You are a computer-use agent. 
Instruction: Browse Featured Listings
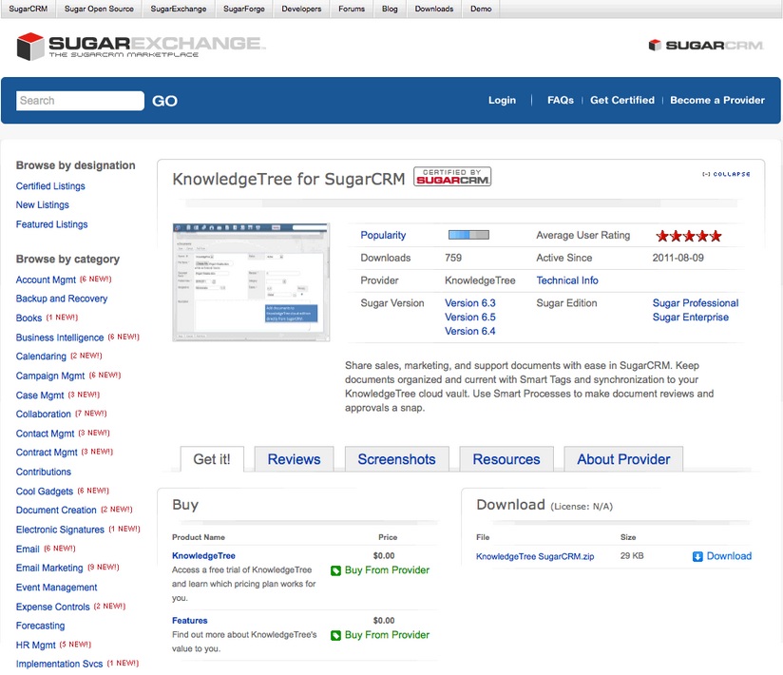point(51,224)
